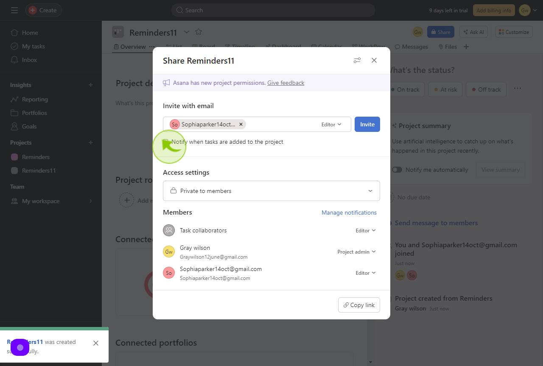The image size is (543, 366).
Task: Click the Copy link button
Action: tap(359, 305)
